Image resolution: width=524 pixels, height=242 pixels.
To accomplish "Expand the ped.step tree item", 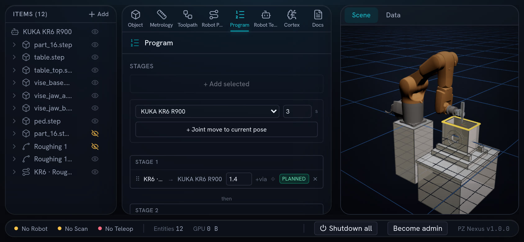I will click(14, 121).
